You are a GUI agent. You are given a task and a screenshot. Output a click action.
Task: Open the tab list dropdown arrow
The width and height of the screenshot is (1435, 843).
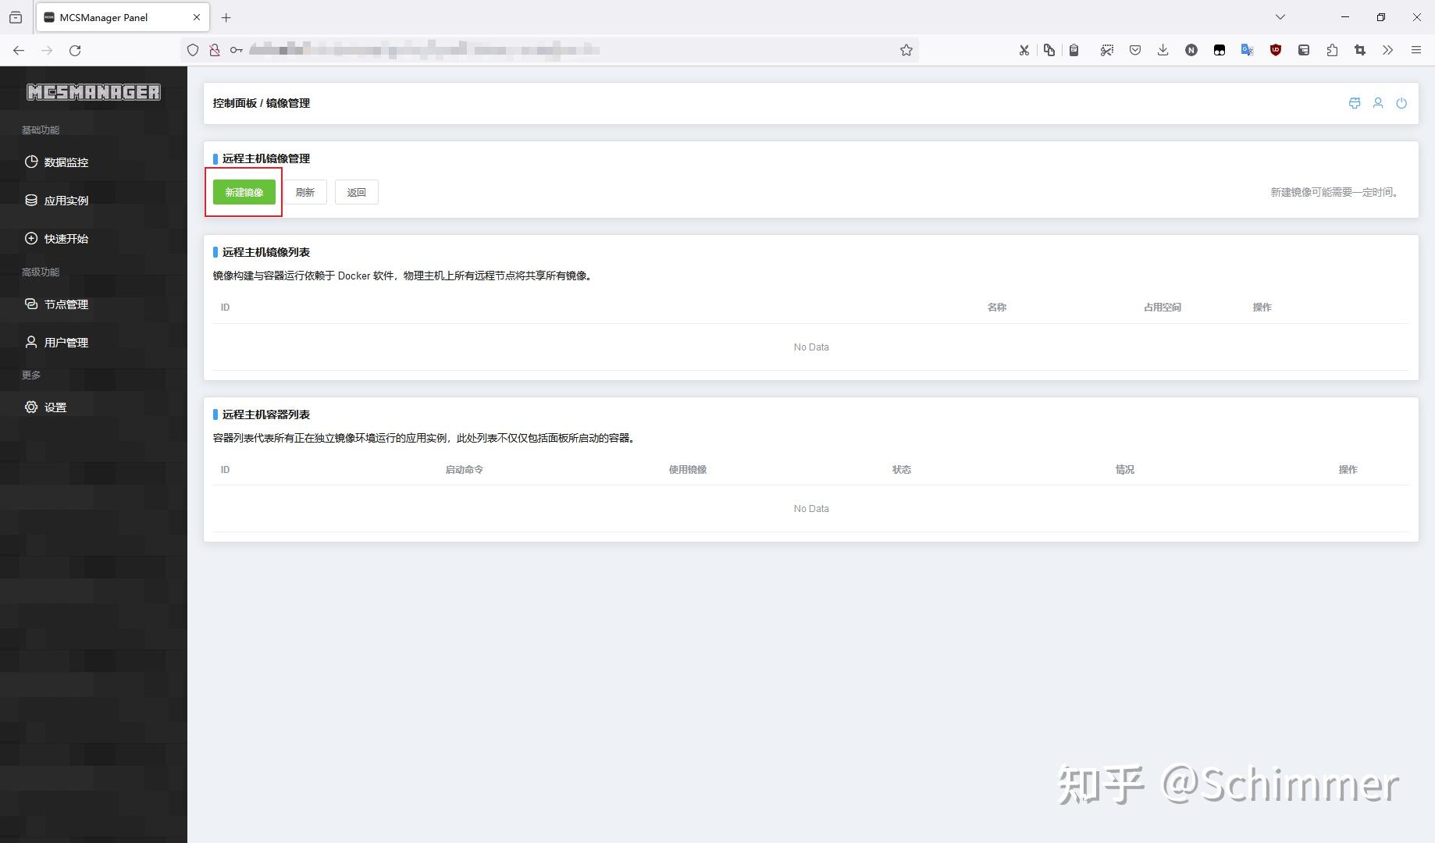pos(1280,16)
